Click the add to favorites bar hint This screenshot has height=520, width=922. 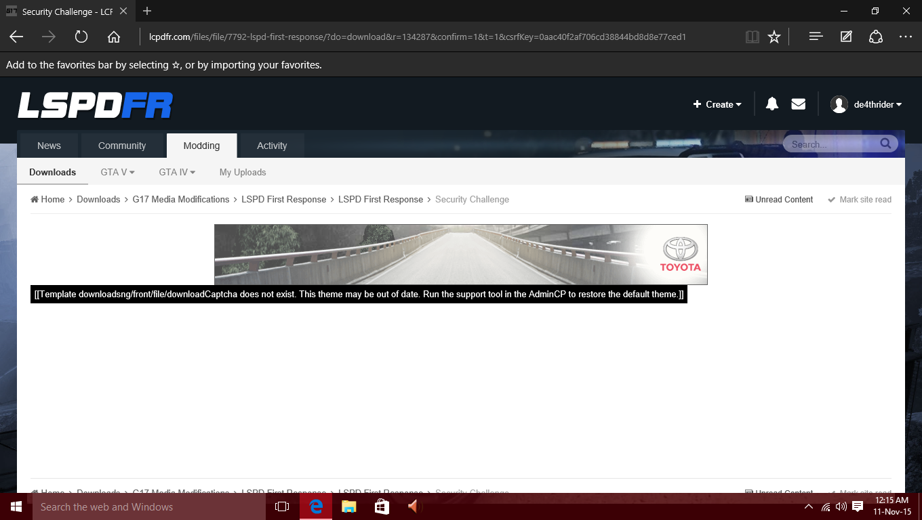[x=163, y=65]
